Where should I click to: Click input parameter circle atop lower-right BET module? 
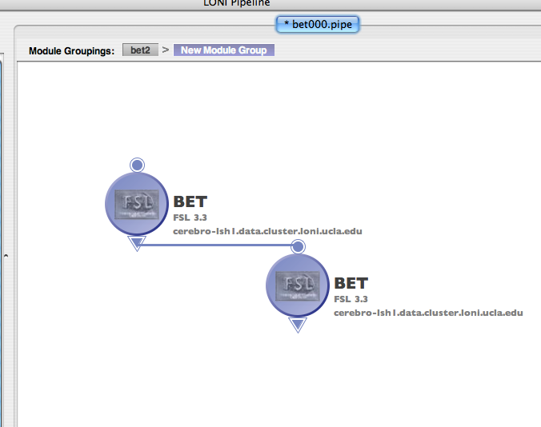[298, 247]
